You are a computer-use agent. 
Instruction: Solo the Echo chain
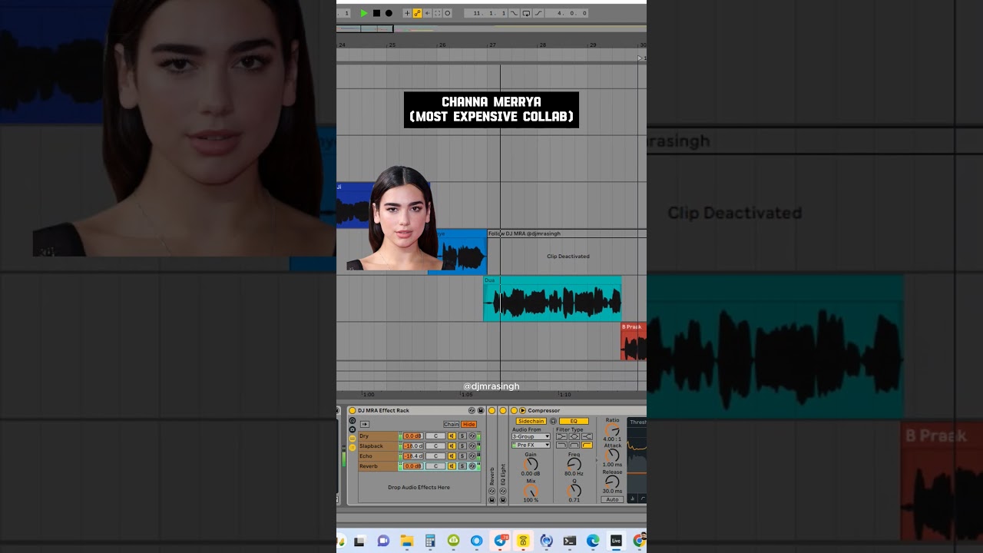coord(462,456)
